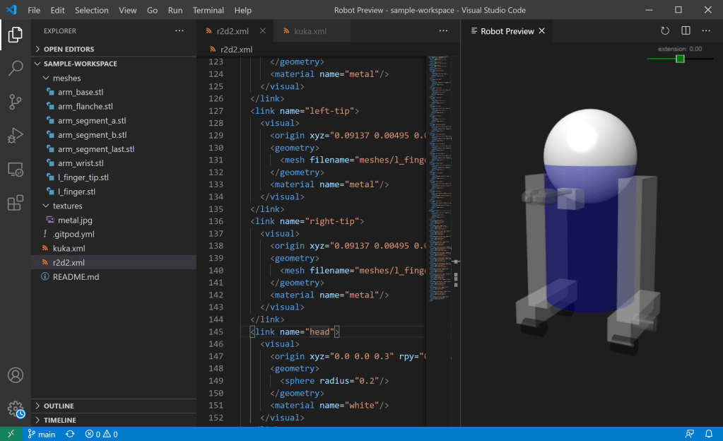Open Run and Debug view
This screenshot has height=441, width=723.
point(15,136)
